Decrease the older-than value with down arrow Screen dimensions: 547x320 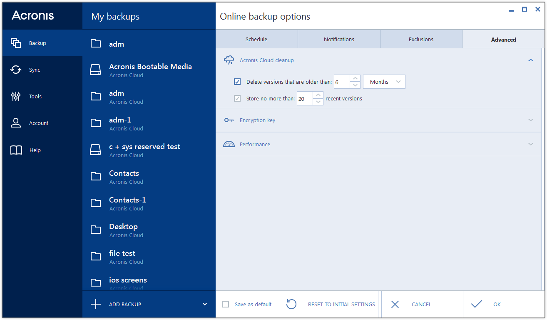tap(355, 85)
